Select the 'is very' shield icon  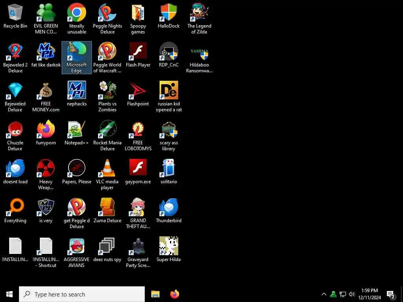click(x=46, y=207)
